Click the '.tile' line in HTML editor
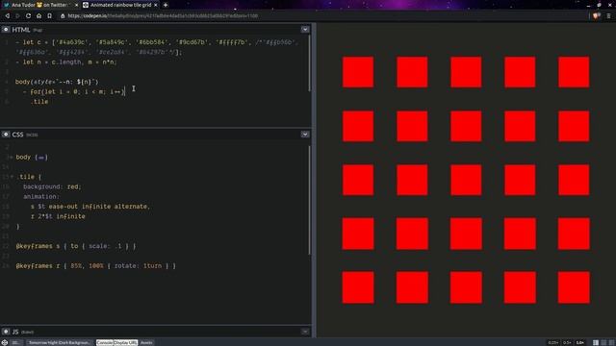This screenshot has width=616, height=346. point(39,102)
